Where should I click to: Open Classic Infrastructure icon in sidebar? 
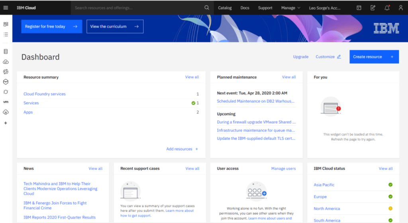(x=6, y=51)
